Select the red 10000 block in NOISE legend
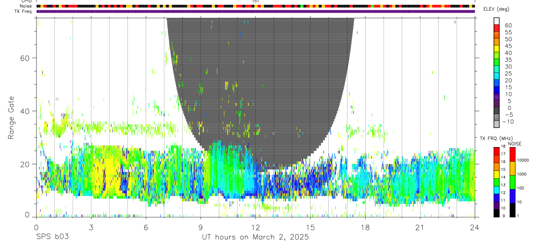The width and height of the screenshot is (534, 246). [x=512, y=154]
